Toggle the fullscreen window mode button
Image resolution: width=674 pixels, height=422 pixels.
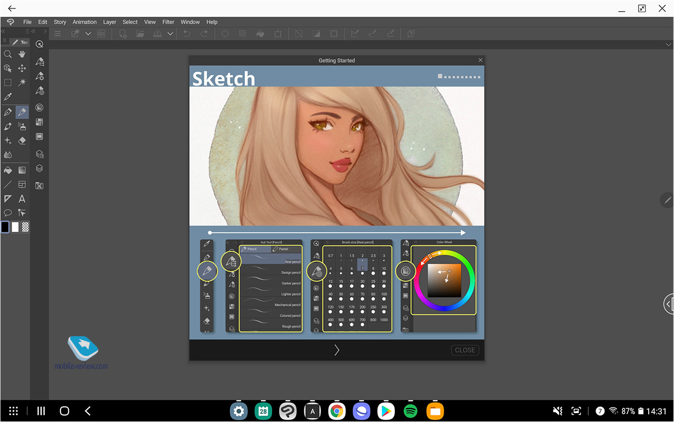(642, 8)
